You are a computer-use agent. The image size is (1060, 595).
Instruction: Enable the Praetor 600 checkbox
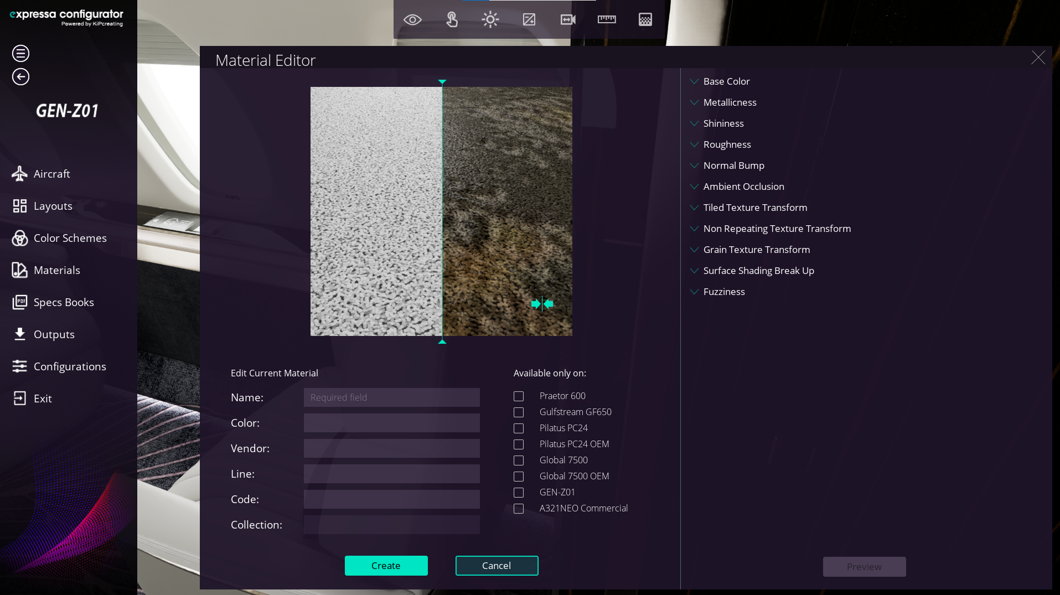coord(519,396)
